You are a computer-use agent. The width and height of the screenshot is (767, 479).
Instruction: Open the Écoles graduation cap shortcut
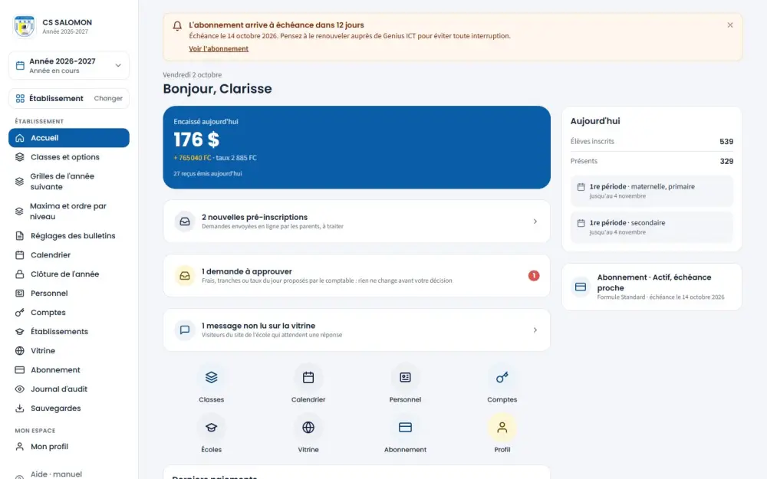tap(212, 427)
